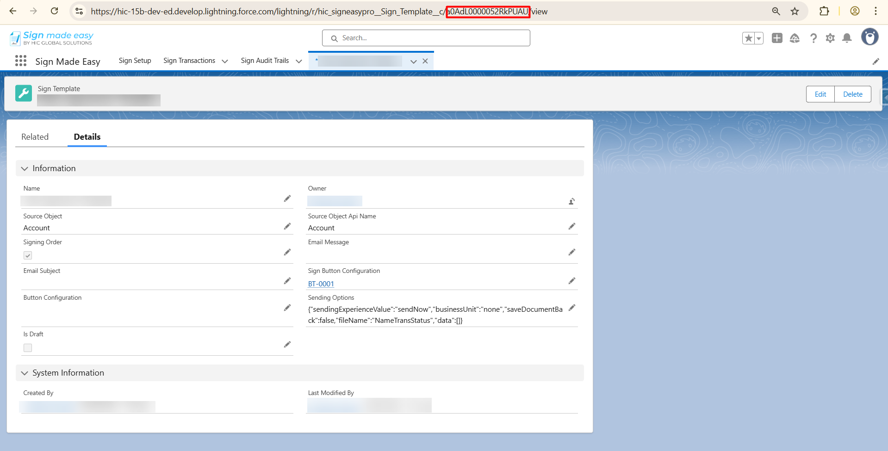Viewport: 888px width, 451px height.
Task: Open the Help question mark icon
Action: 813,38
